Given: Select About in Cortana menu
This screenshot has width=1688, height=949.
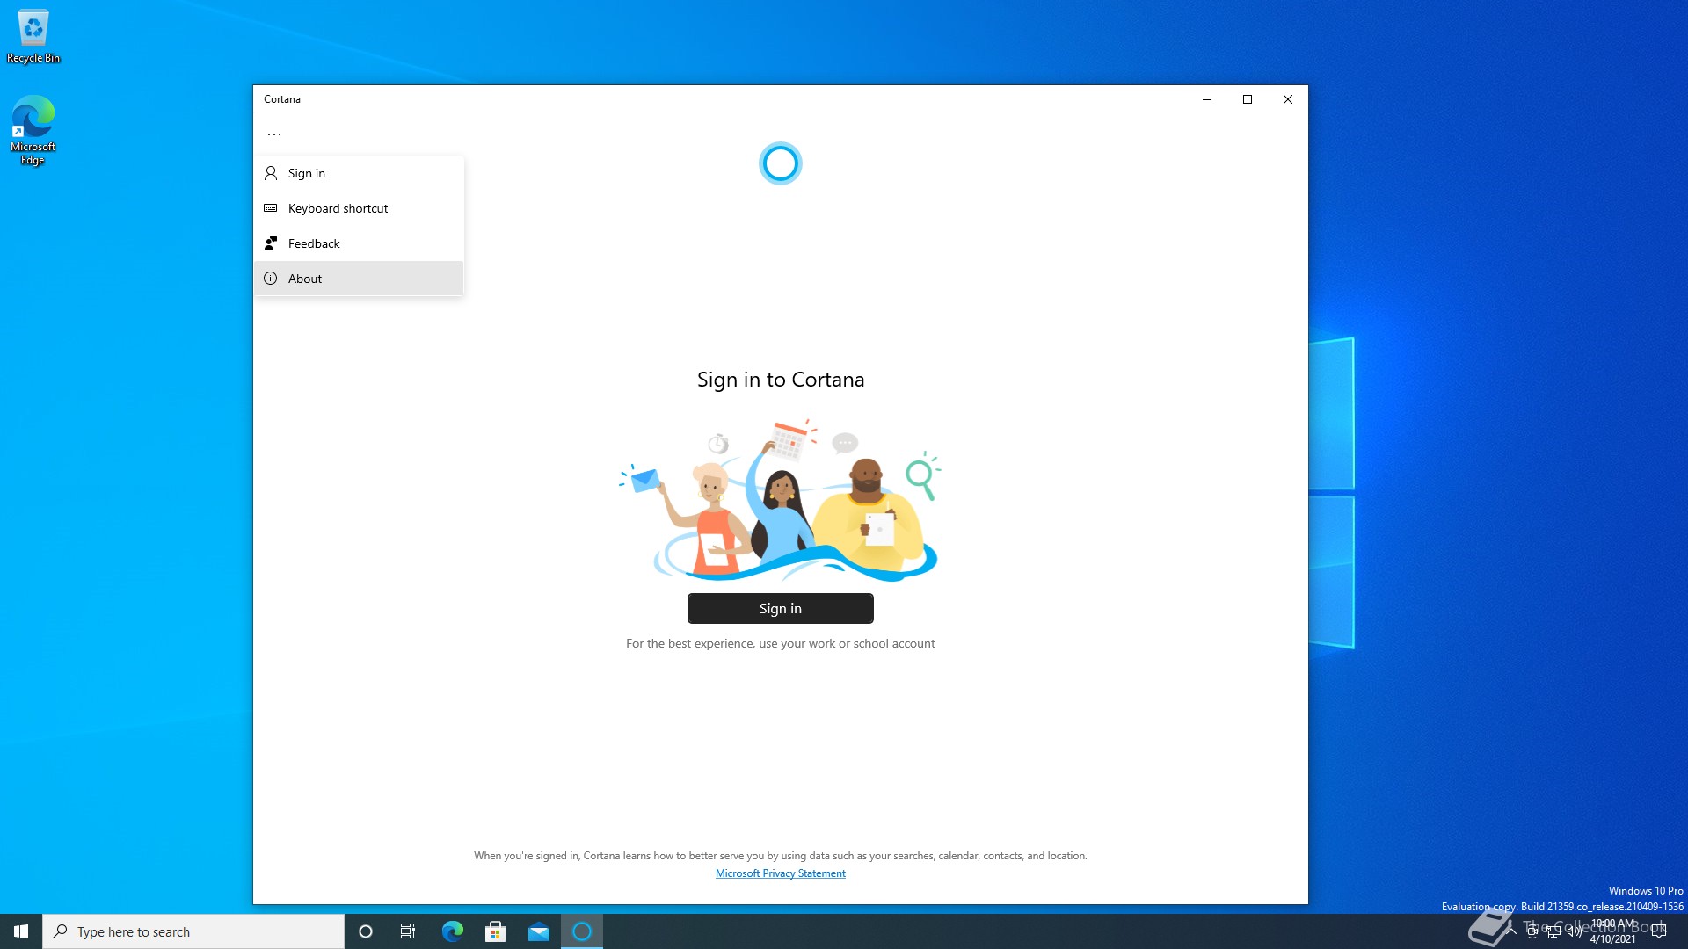Looking at the screenshot, I should pos(359,279).
